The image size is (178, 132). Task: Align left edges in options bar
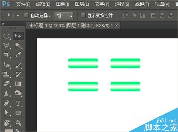[153, 15]
